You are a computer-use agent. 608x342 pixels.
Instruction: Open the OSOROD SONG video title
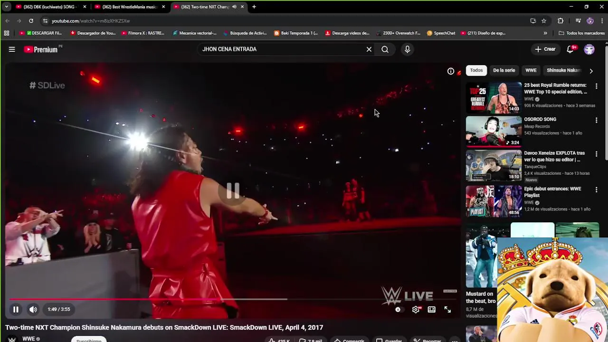coord(540,119)
